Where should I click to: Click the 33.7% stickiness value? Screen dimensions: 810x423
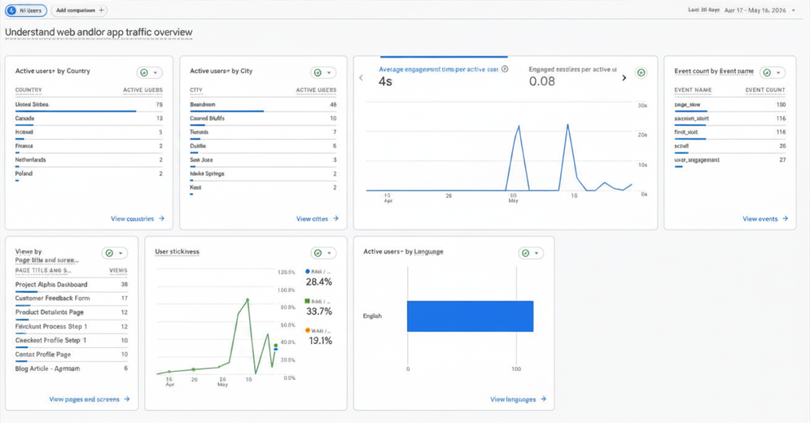coord(319,312)
